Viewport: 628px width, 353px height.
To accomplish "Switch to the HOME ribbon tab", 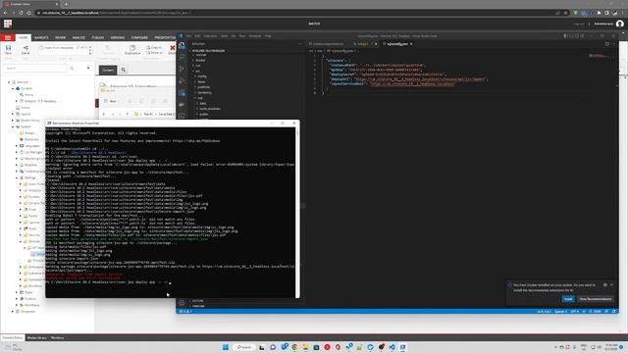I will point(23,37).
